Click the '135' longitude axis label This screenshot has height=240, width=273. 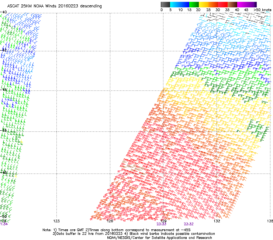pyautogui.click(x=270, y=221)
